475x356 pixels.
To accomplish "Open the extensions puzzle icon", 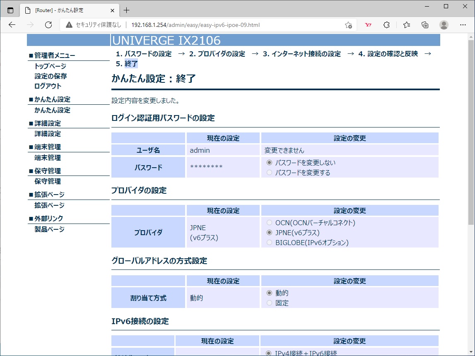I will [386, 25].
